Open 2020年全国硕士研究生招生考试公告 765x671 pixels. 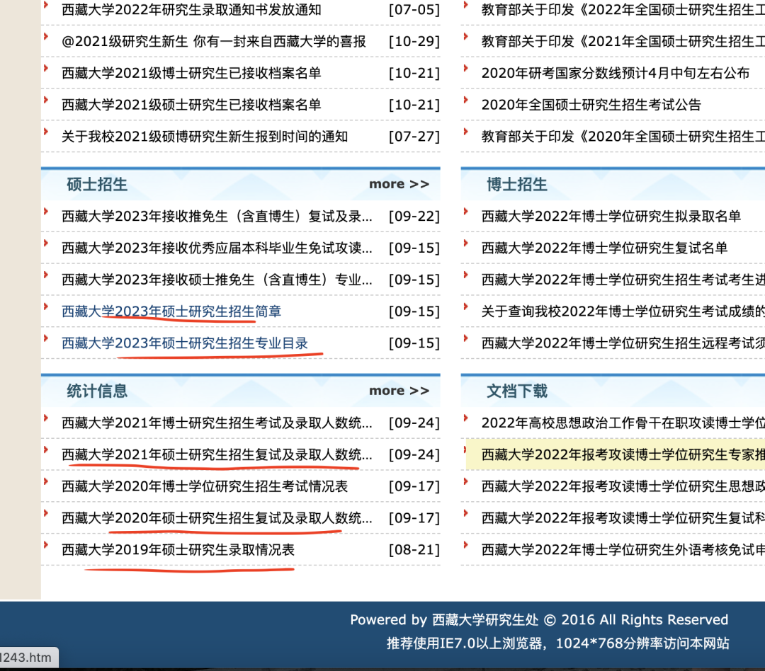click(591, 105)
